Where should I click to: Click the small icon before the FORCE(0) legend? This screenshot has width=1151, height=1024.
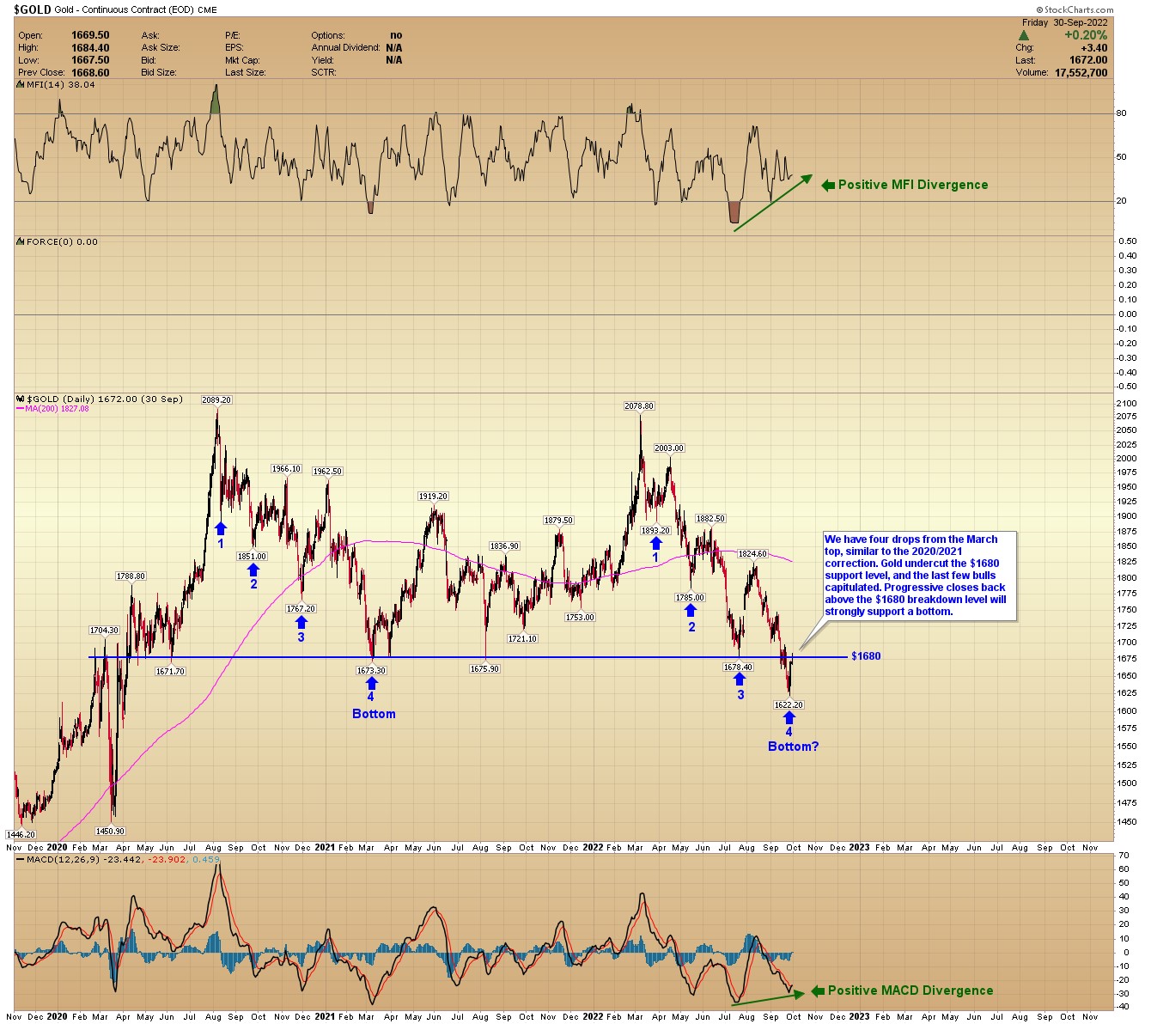pos(20,242)
